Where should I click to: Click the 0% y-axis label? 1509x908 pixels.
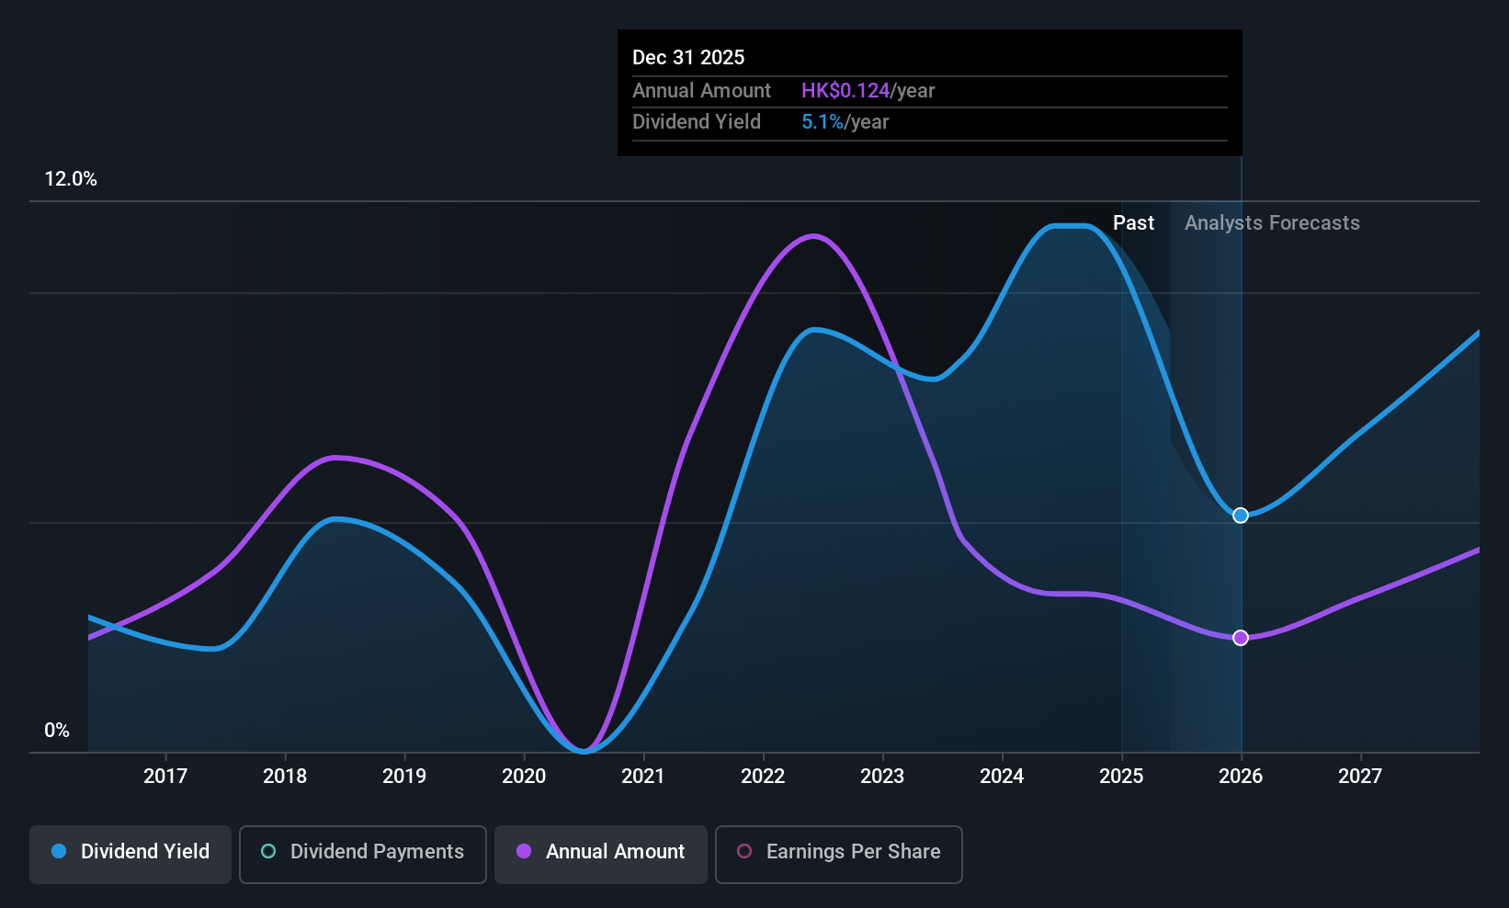coord(57,731)
